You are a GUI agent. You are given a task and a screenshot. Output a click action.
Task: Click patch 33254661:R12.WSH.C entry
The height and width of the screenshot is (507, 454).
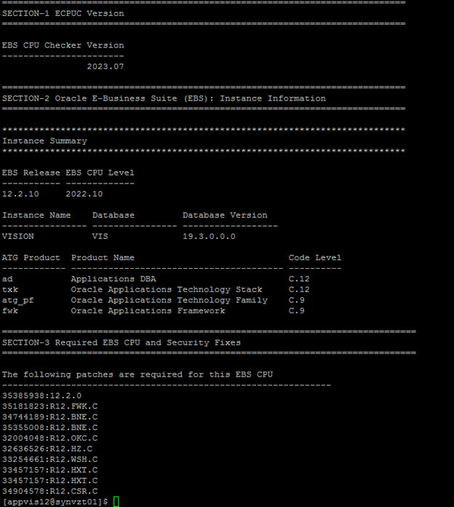[49, 460]
